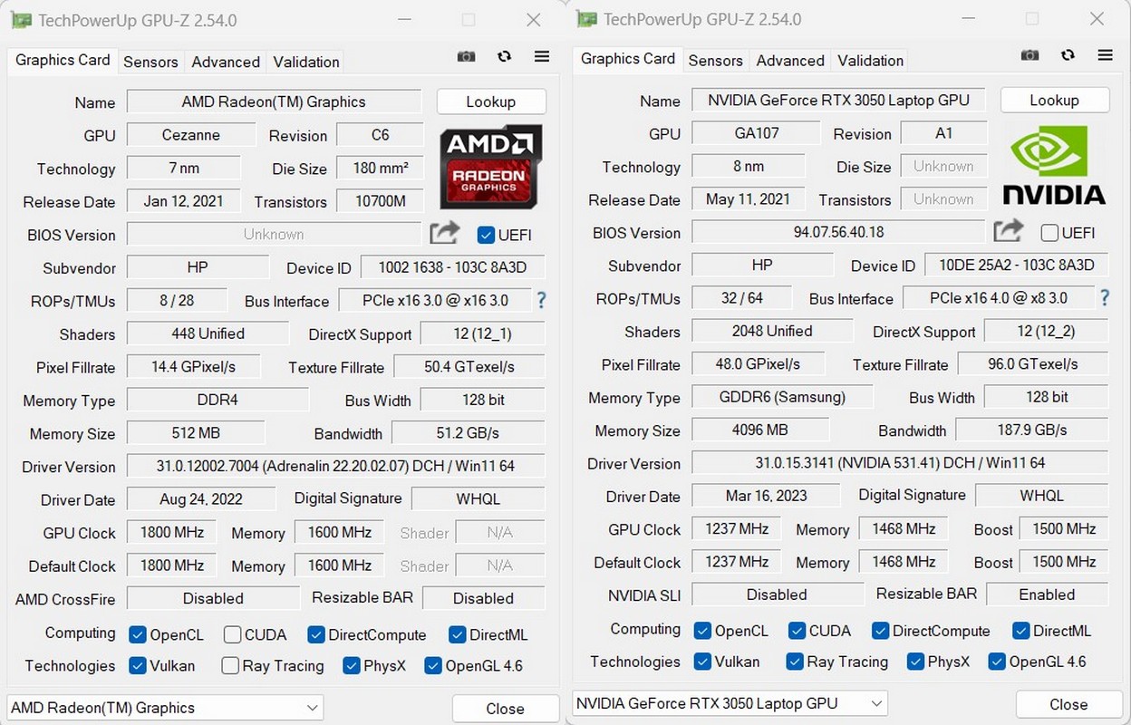Screen dimensions: 1131x725
Task: Click the screenshot camera icon in NVIDIA window
Action: click(x=1029, y=55)
